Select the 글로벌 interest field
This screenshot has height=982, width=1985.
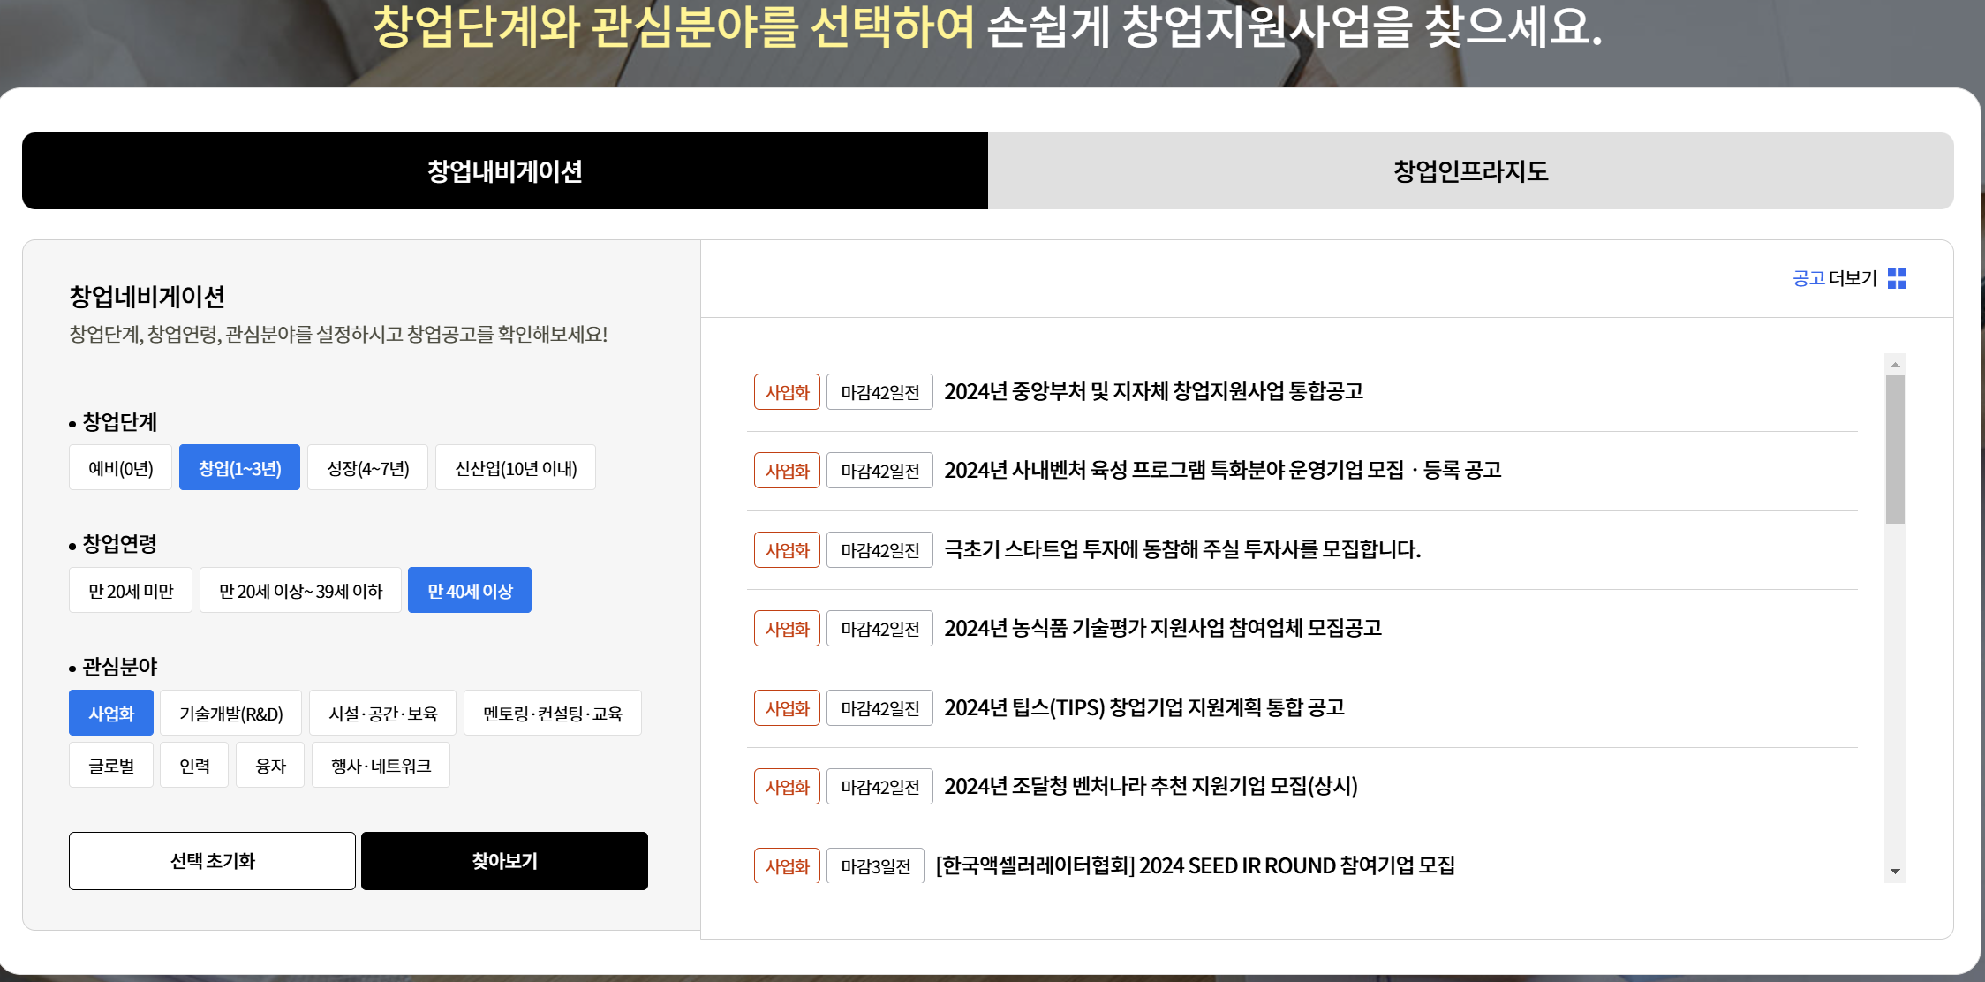[x=111, y=766]
